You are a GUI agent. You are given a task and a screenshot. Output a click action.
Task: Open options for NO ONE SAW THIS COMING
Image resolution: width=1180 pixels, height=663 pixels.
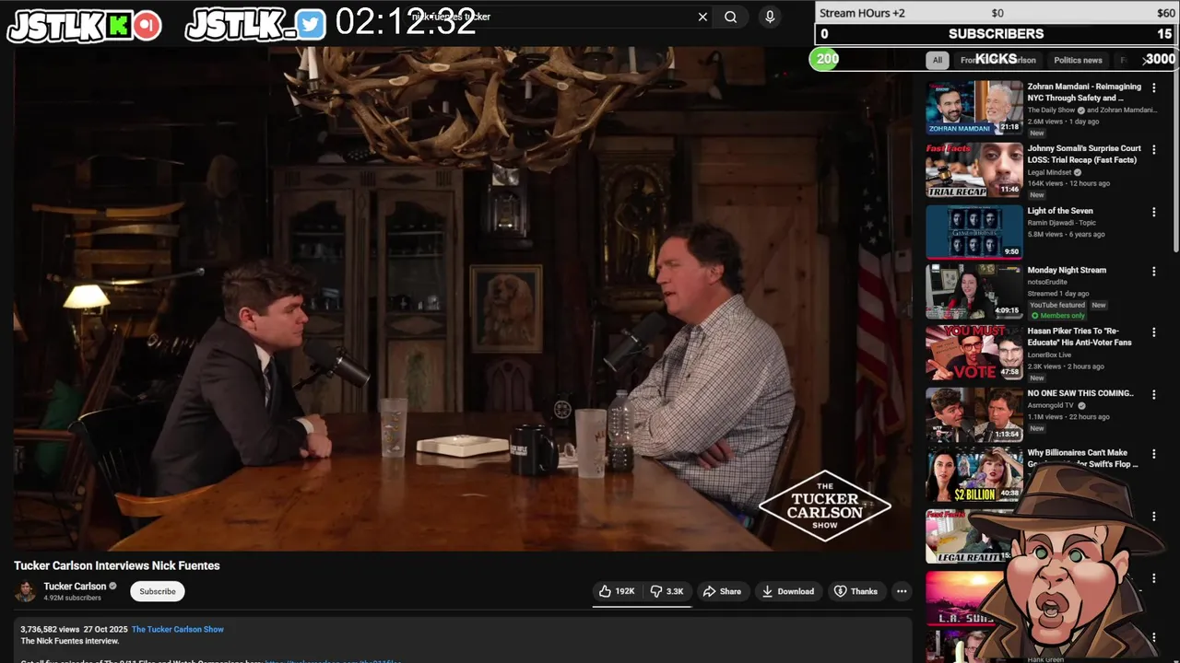(1153, 394)
